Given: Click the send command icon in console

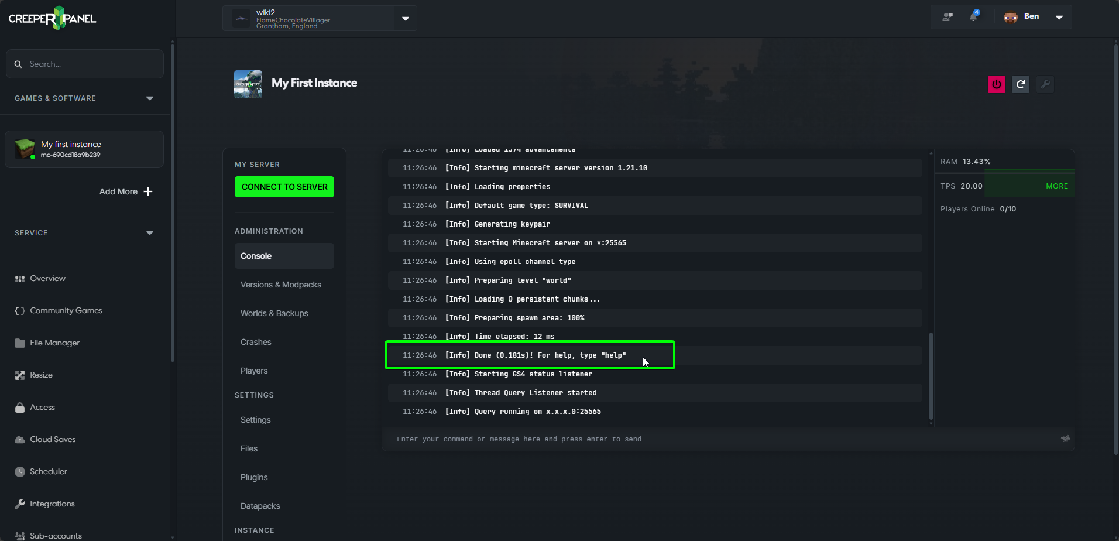Looking at the screenshot, I should point(1065,439).
